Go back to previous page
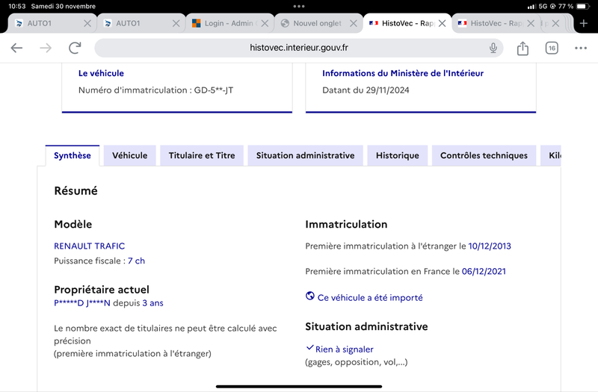The width and height of the screenshot is (598, 392). (x=16, y=48)
